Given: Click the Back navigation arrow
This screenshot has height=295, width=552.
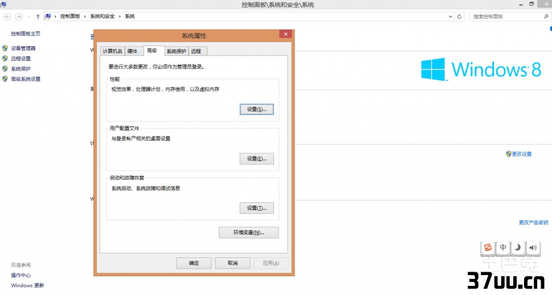Looking at the screenshot, I should [x=7, y=17].
